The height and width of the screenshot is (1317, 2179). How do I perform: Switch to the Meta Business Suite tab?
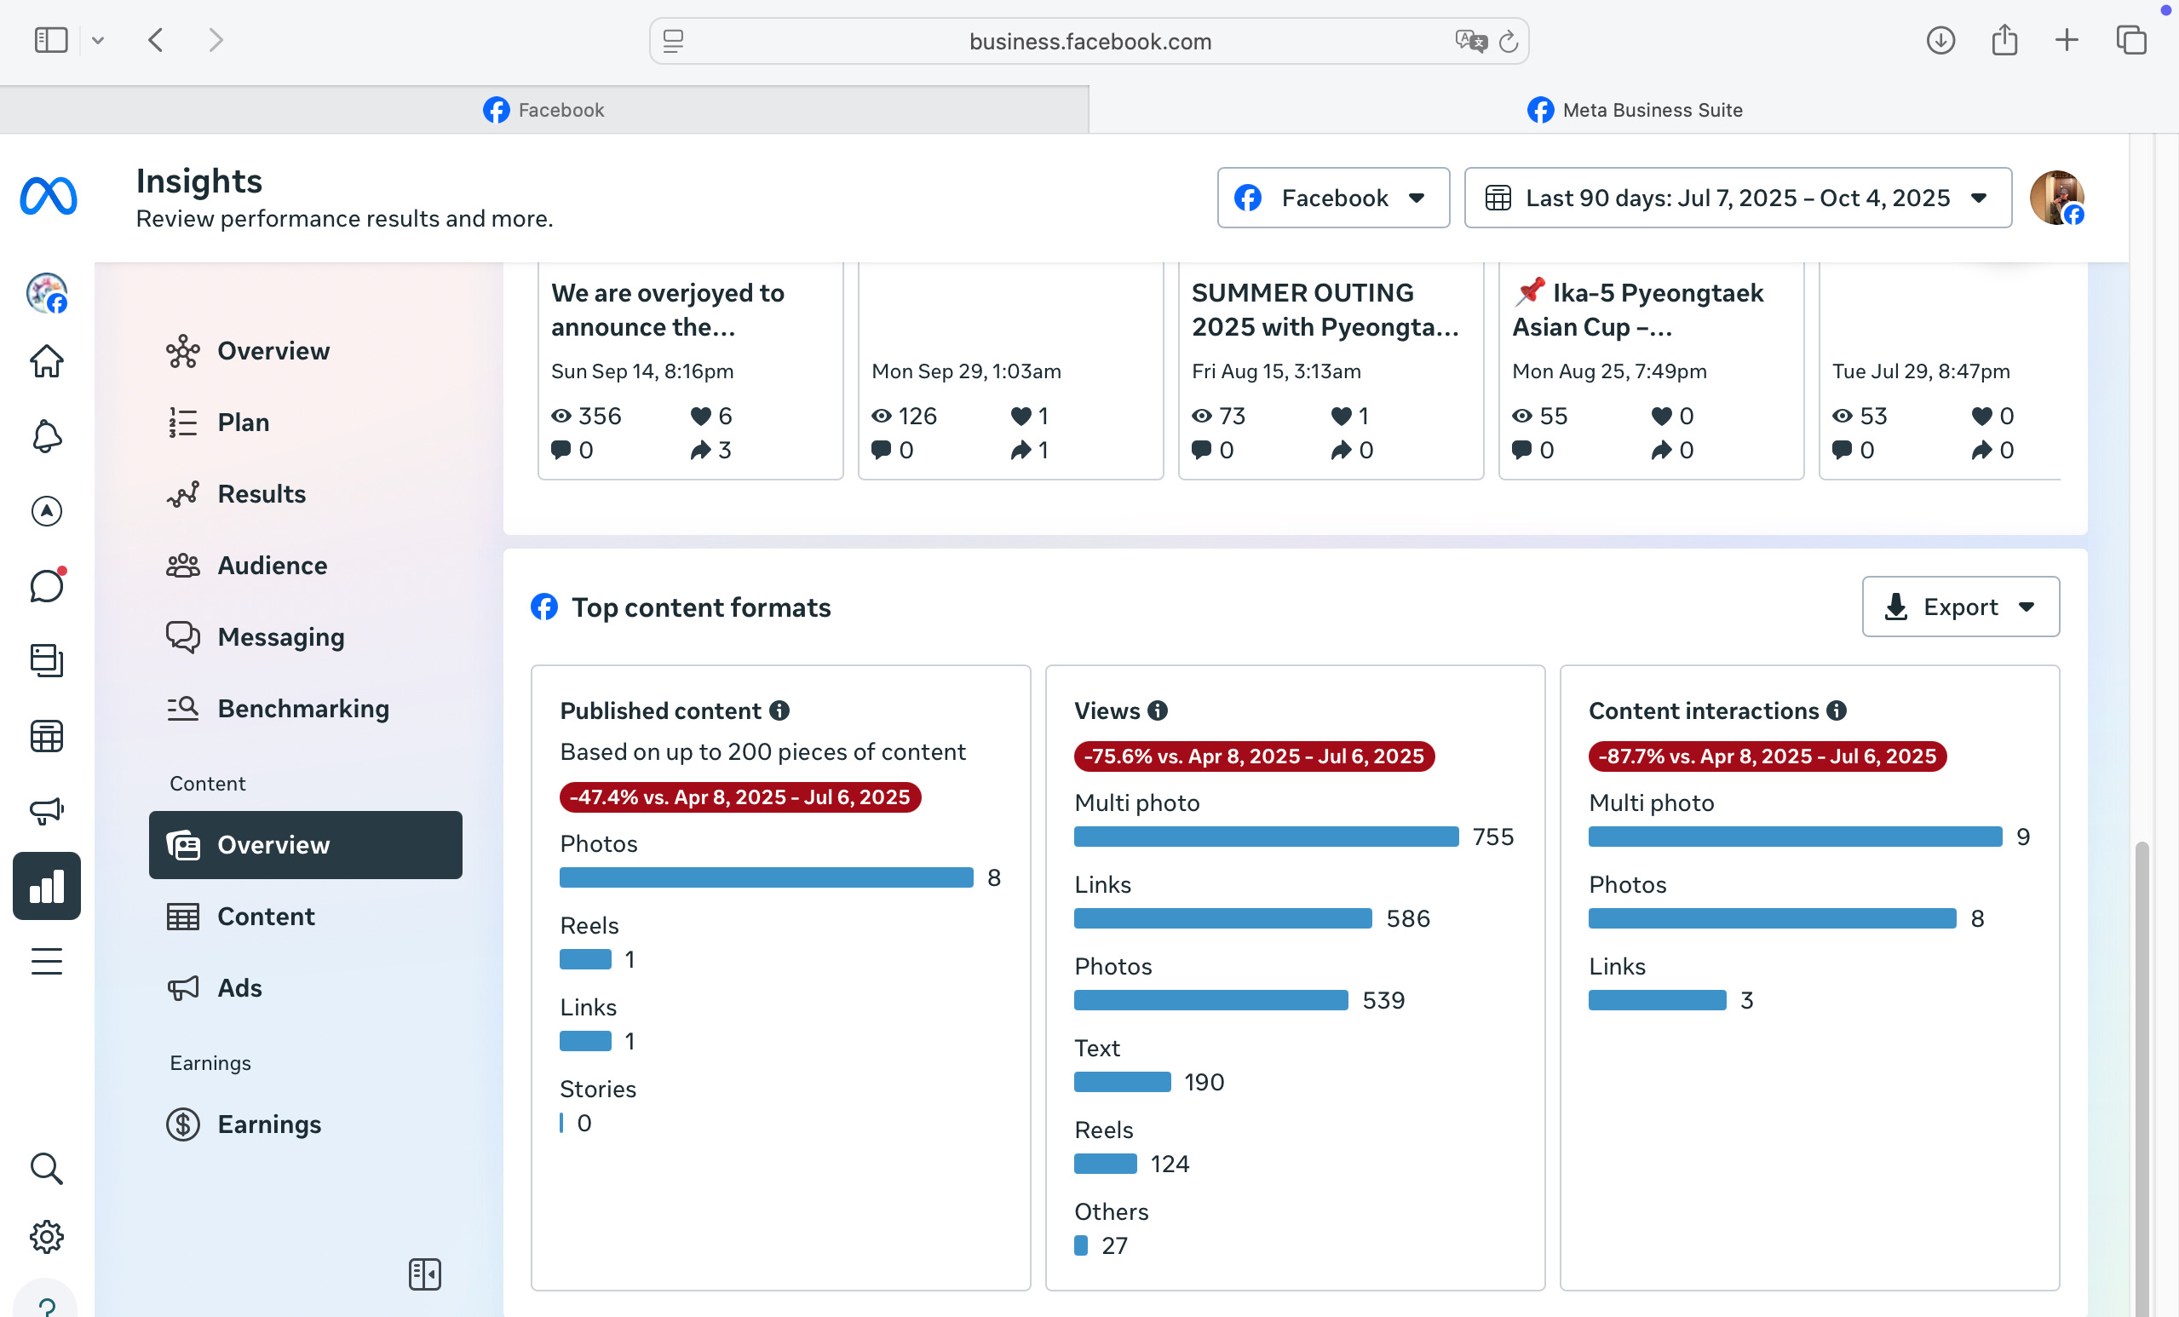coord(1633,110)
